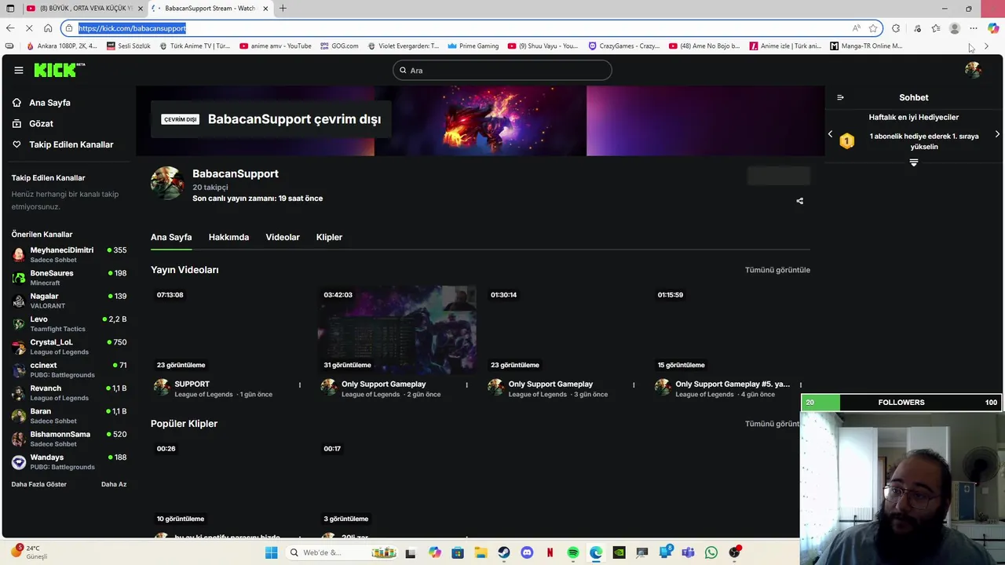Open WhatsApp from the taskbar
Screen dimensions: 1005x565
pyautogui.click(x=711, y=552)
